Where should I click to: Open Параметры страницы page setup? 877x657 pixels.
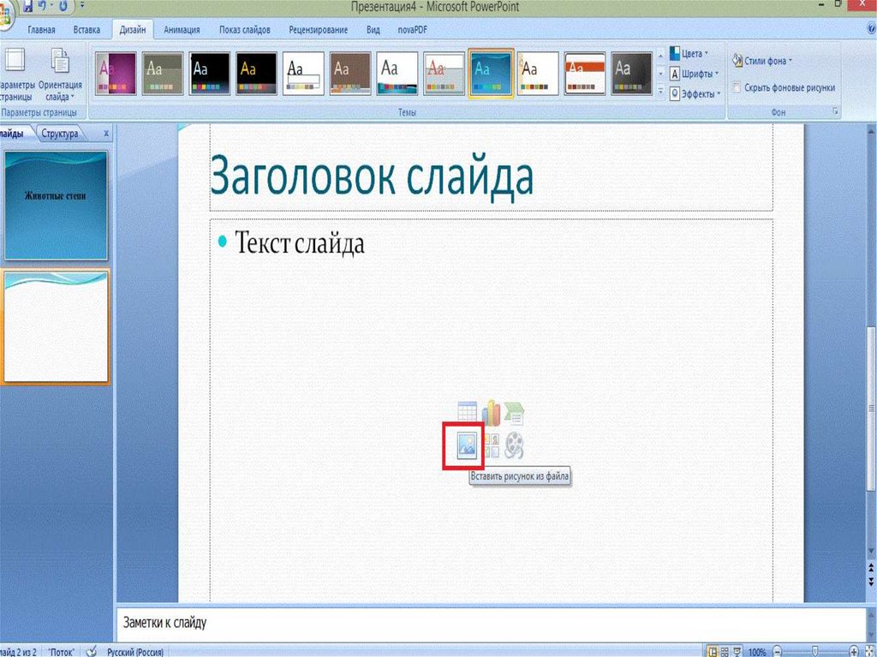[x=15, y=75]
